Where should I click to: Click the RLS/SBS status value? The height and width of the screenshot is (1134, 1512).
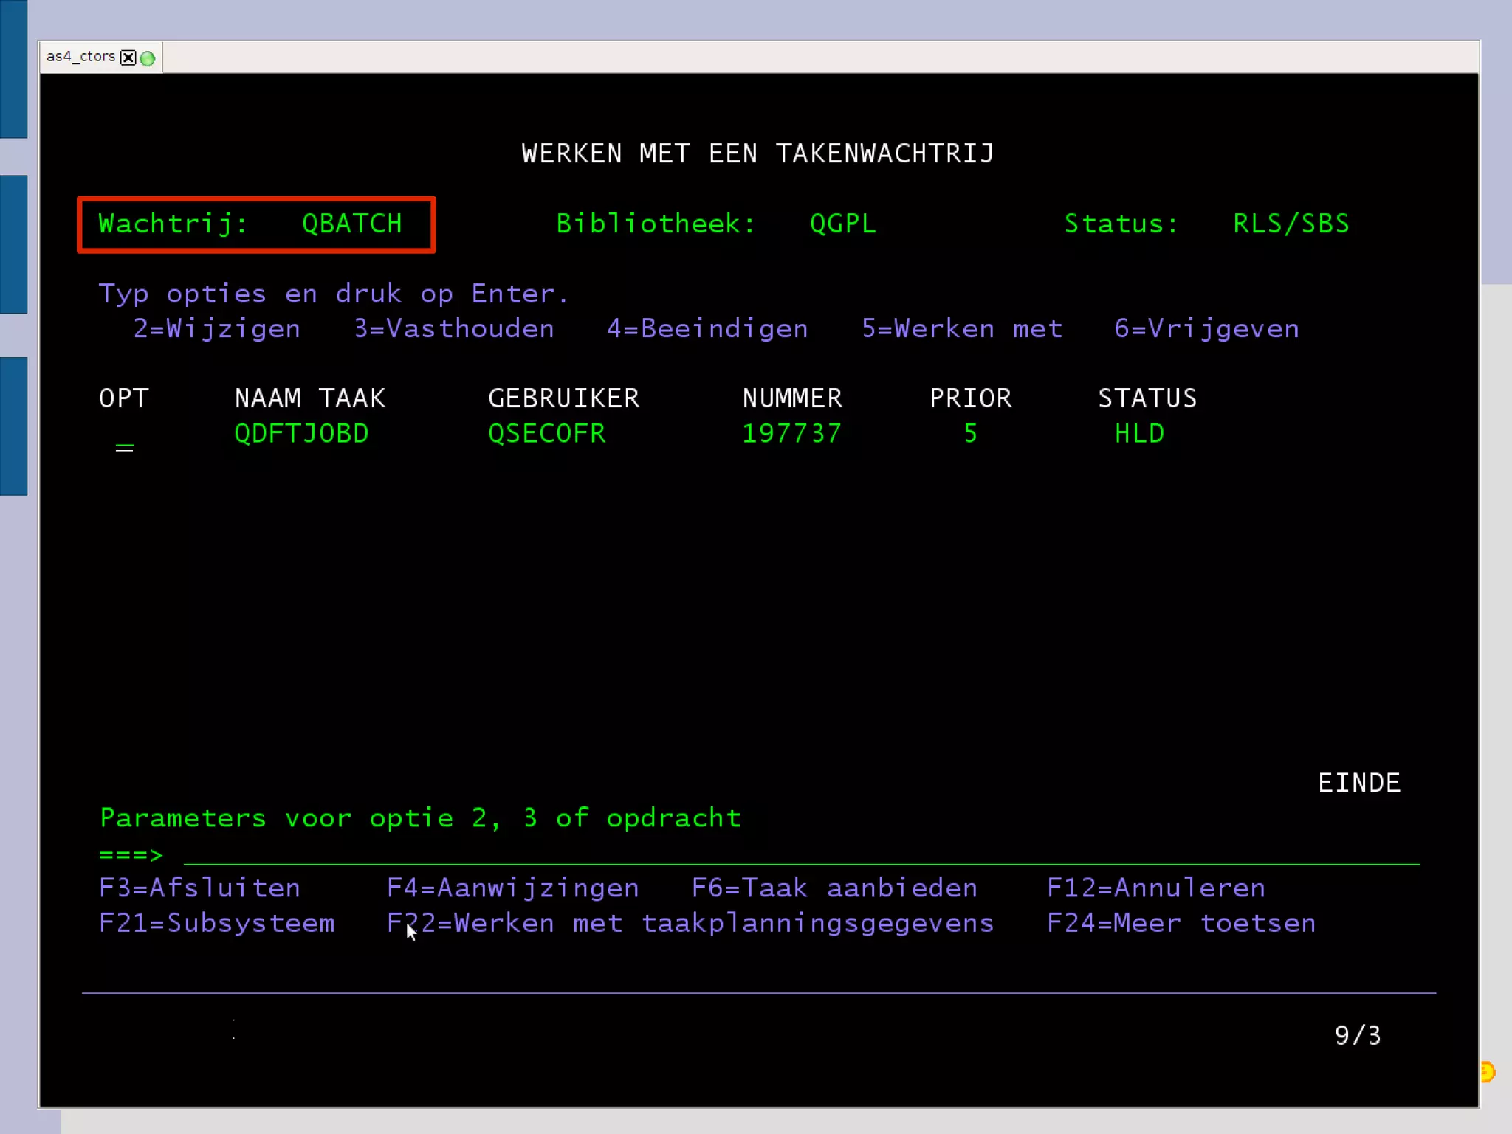[1291, 224]
